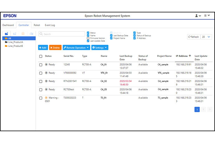
Task: Click the Delete button
Action: click(x=55, y=48)
